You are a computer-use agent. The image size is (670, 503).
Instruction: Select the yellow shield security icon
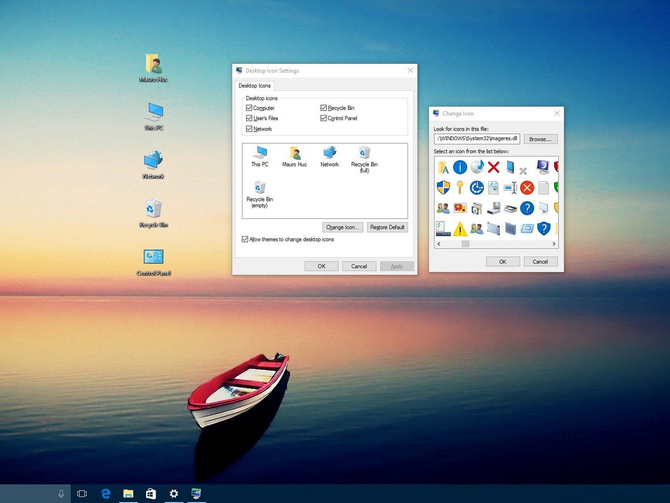coord(444,187)
